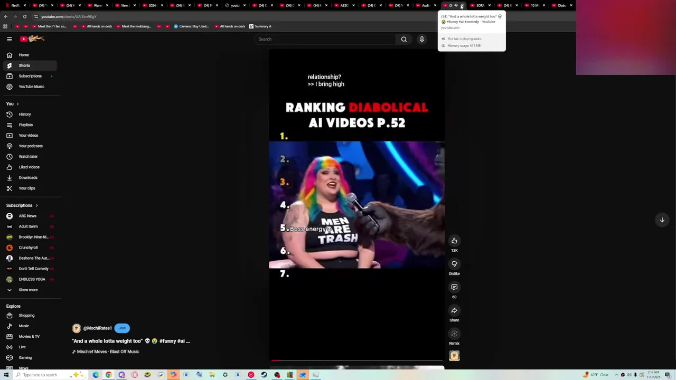676x380 pixels.
Task: Open Your podcasts
Action: 29,146
